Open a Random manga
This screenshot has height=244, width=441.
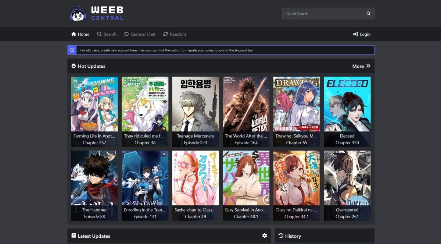pyautogui.click(x=175, y=34)
